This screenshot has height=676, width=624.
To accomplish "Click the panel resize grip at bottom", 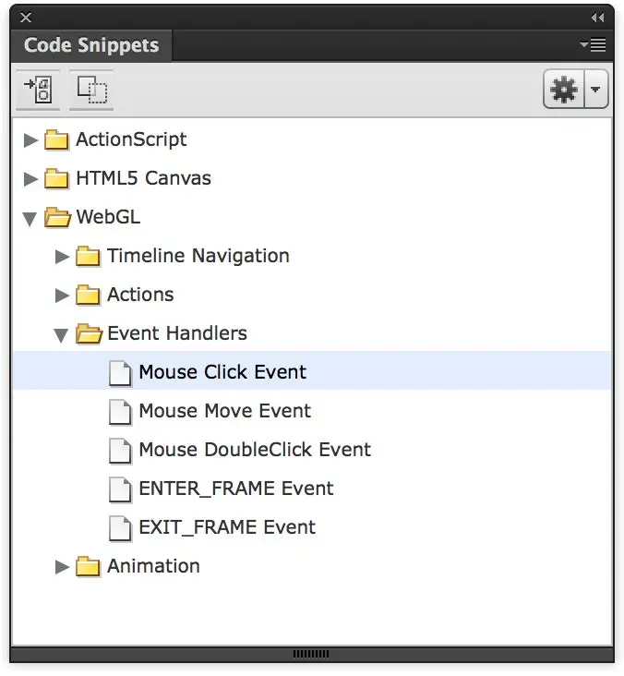I will coord(311,654).
